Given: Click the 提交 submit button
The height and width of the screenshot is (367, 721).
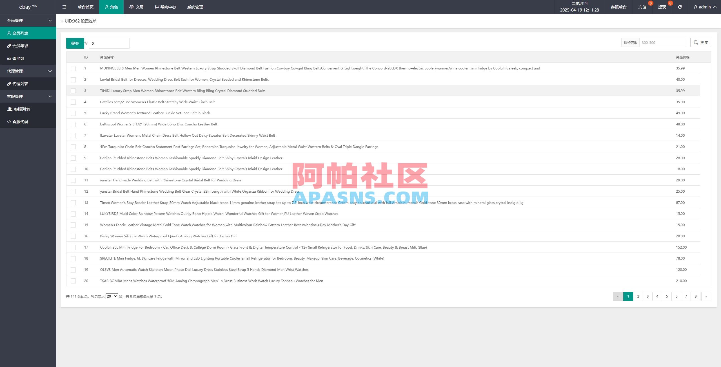Looking at the screenshot, I should pos(75,43).
